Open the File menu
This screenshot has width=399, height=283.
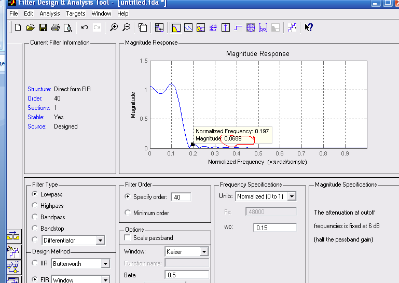[x=13, y=13]
